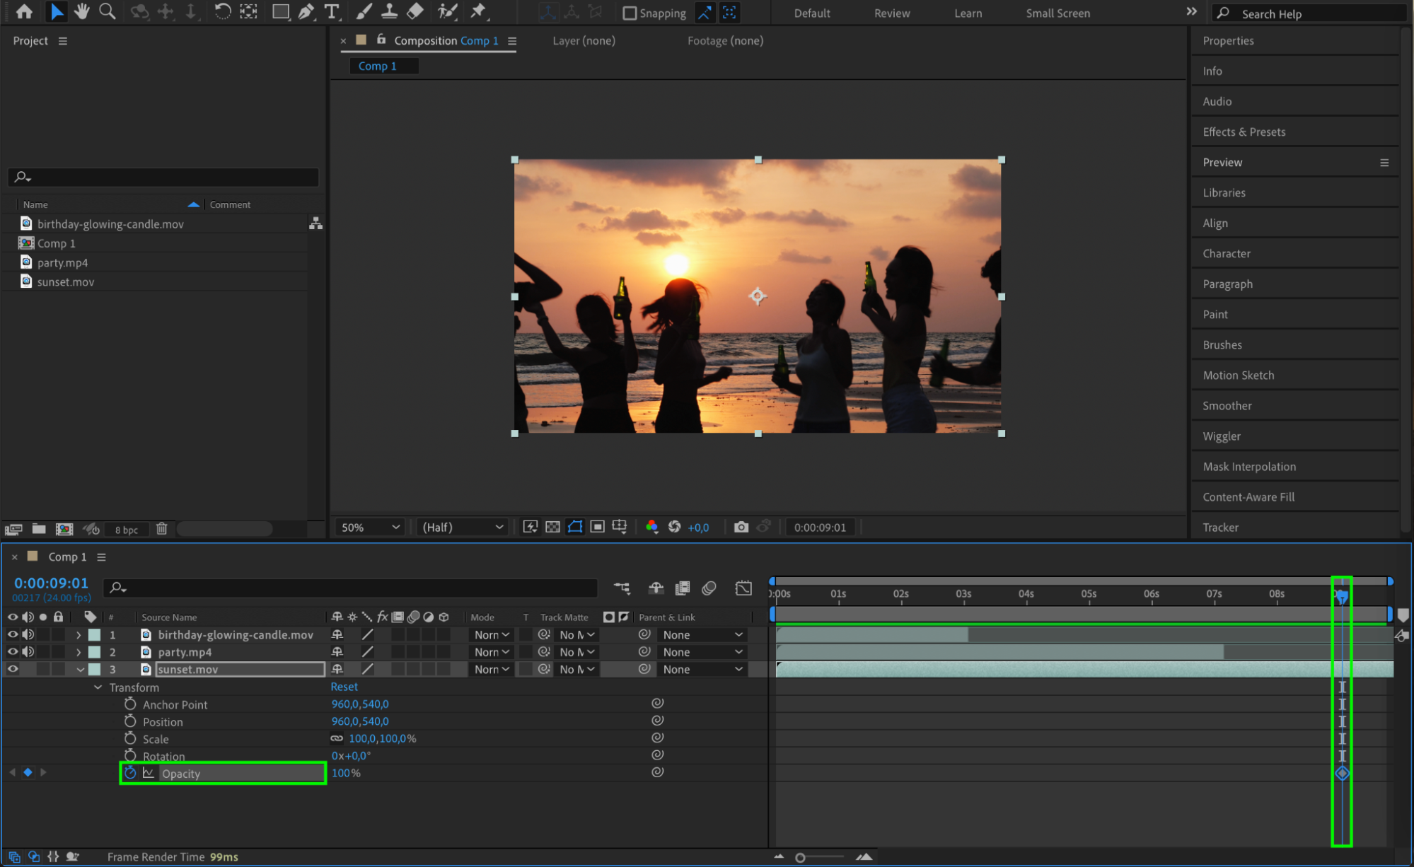The image size is (1414, 867).
Task: Toggle the transparency grid button
Action: (x=552, y=527)
